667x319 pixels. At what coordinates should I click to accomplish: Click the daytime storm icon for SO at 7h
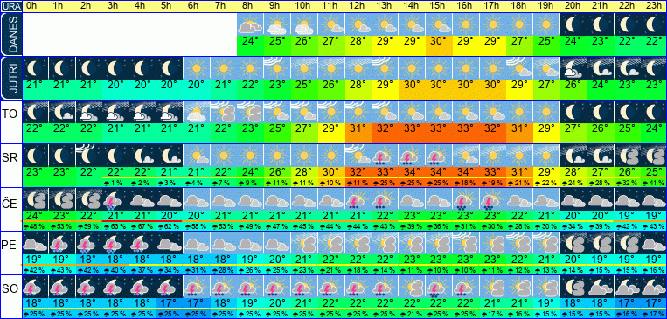pos(223,287)
